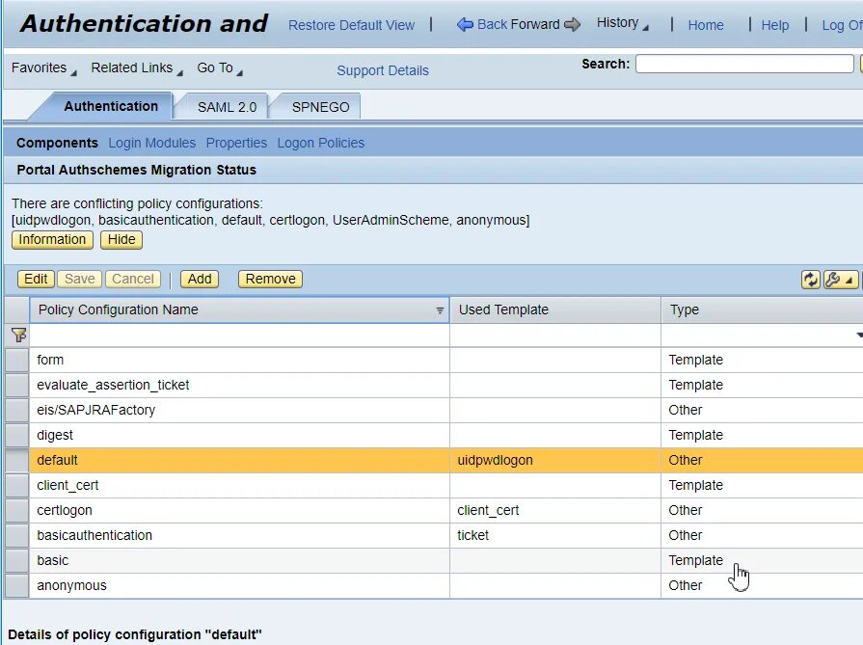Image resolution: width=863 pixels, height=645 pixels.
Task: Refresh the policy configuration table
Action: pyautogui.click(x=810, y=280)
